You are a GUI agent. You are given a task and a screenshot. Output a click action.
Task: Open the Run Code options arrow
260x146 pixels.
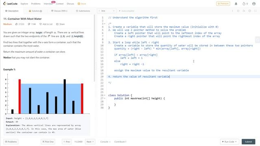point(236,142)
